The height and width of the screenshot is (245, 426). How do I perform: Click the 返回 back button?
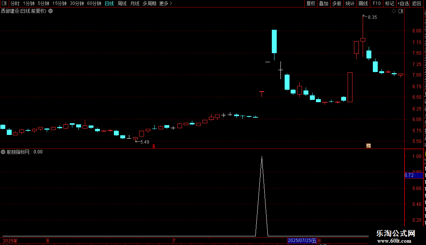416,3
